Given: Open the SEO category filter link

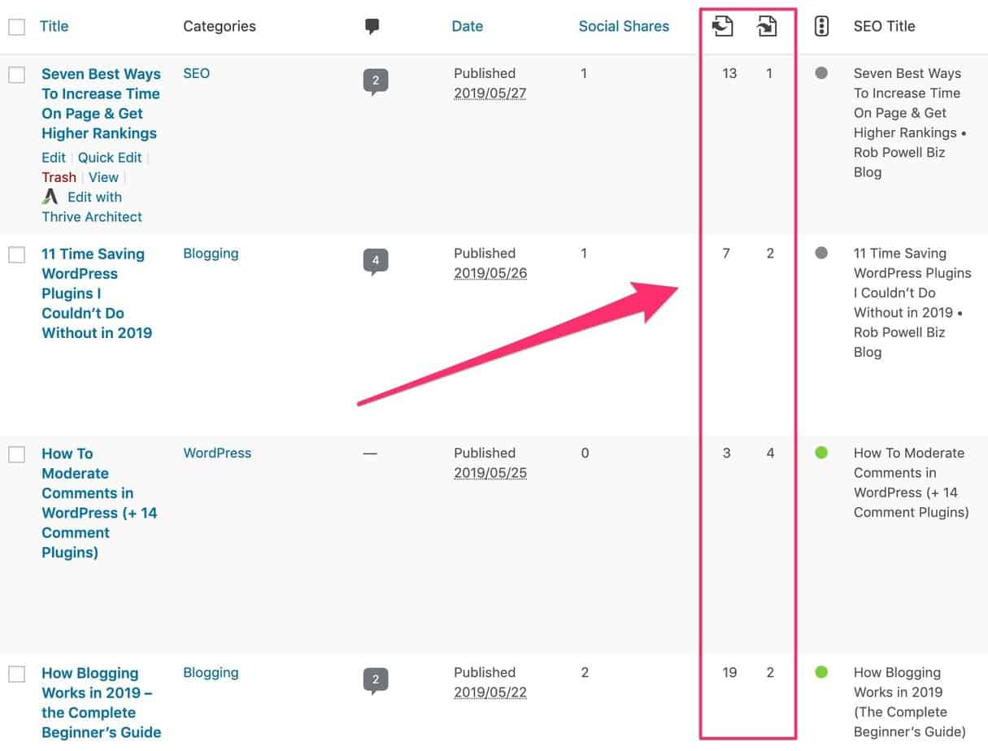Looking at the screenshot, I should click(x=196, y=72).
